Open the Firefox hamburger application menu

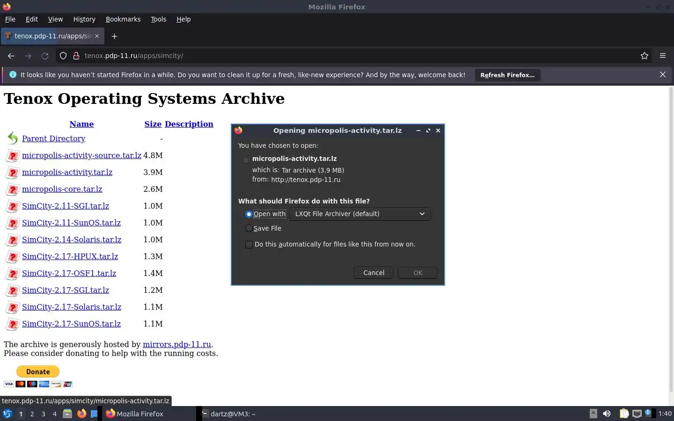663,56
